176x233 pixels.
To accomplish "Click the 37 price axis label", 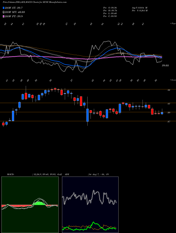I will click(x=169, y=122).
